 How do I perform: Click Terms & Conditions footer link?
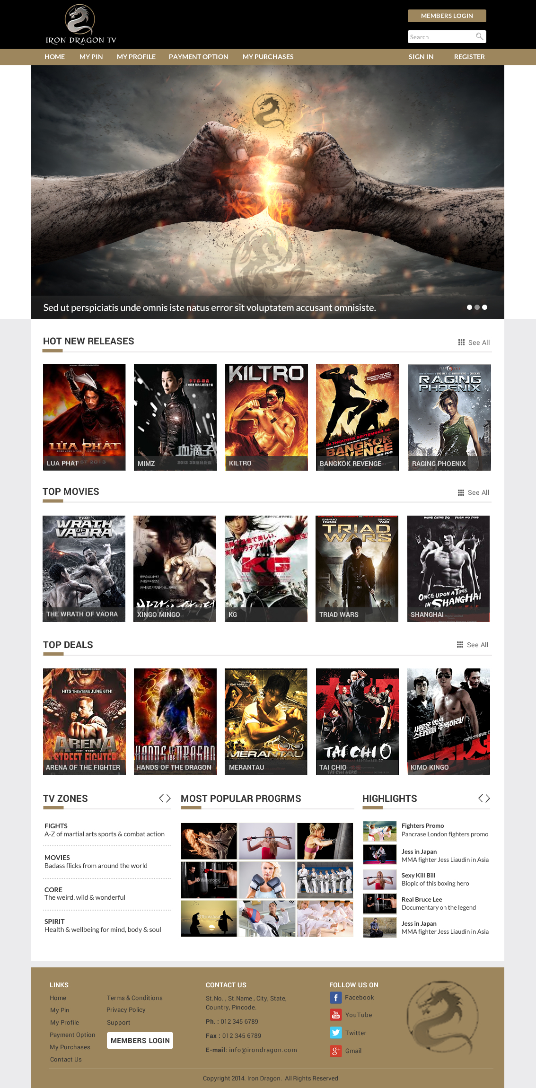(x=135, y=998)
